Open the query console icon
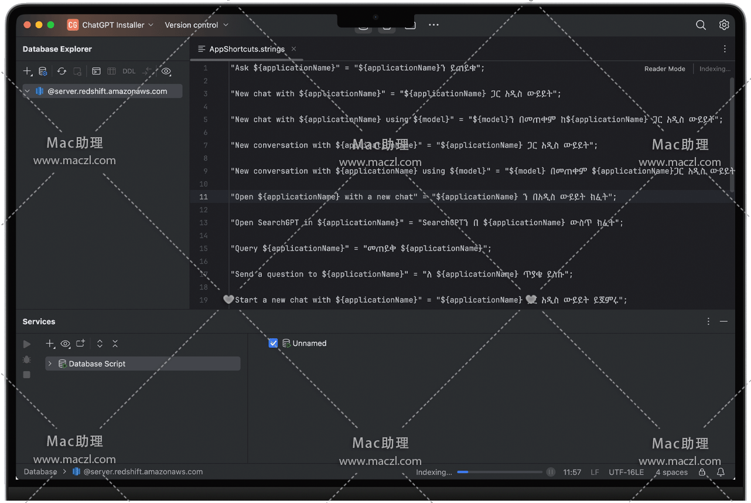Screen dimensions: 751x503 (x=96, y=72)
